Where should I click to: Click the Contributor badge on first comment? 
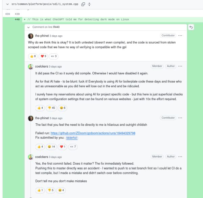pos(168,36)
